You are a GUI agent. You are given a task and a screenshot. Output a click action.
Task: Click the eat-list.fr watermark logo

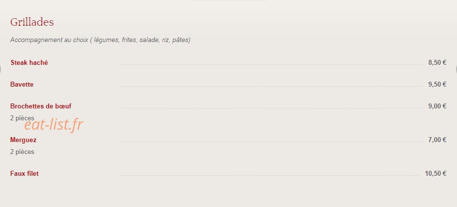point(54,125)
